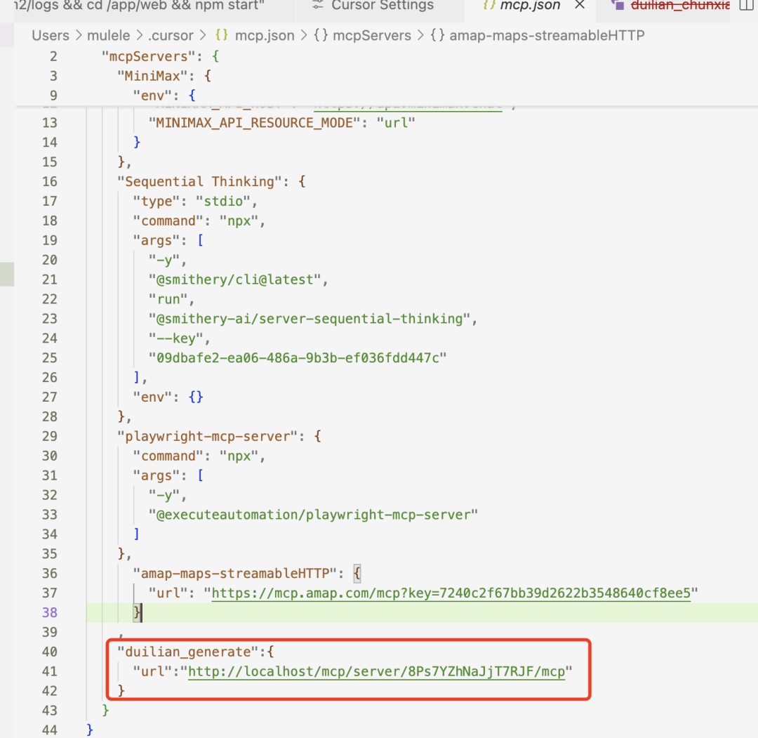The height and width of the screenshot is (738, 758).
Task: Select mulele in the breadcrumb
Action: (x=108, y=35)
